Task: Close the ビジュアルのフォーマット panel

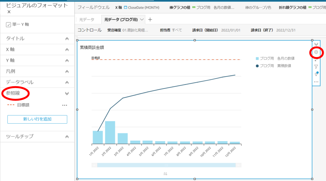Action: click(x=9, y=12)
